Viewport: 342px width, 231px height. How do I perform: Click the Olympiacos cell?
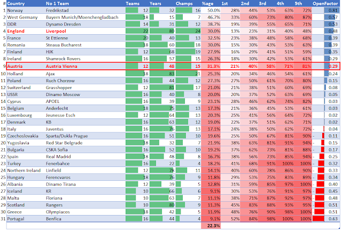tap(58, 212)
